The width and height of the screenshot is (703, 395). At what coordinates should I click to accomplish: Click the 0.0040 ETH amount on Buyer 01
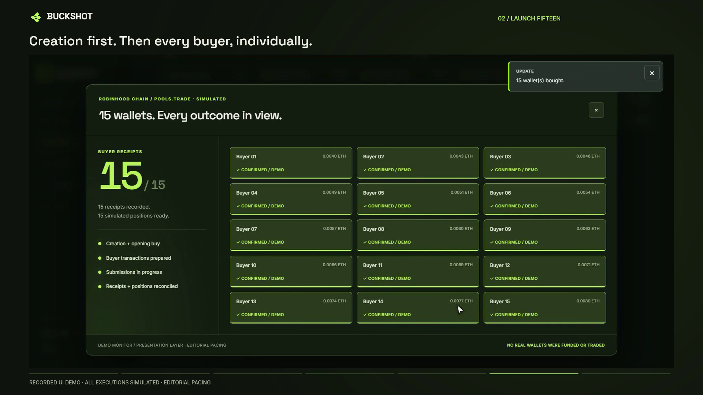click(x=334, y=156)
